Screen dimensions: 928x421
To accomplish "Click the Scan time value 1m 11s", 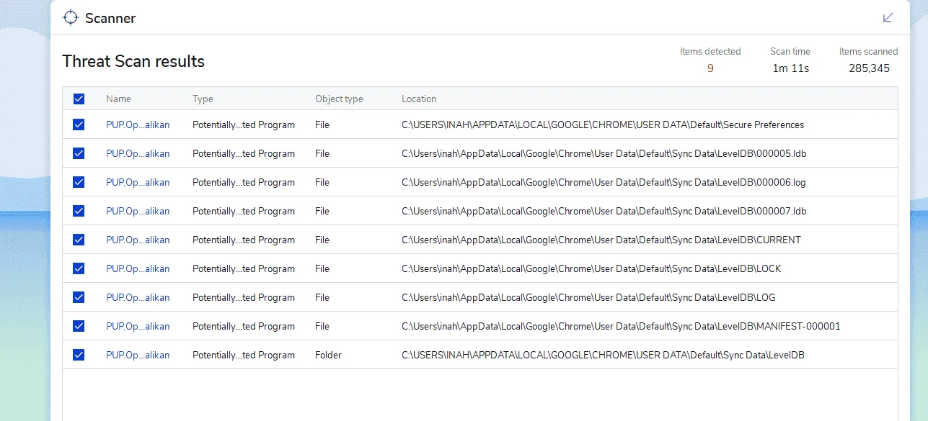I will 790,68.
